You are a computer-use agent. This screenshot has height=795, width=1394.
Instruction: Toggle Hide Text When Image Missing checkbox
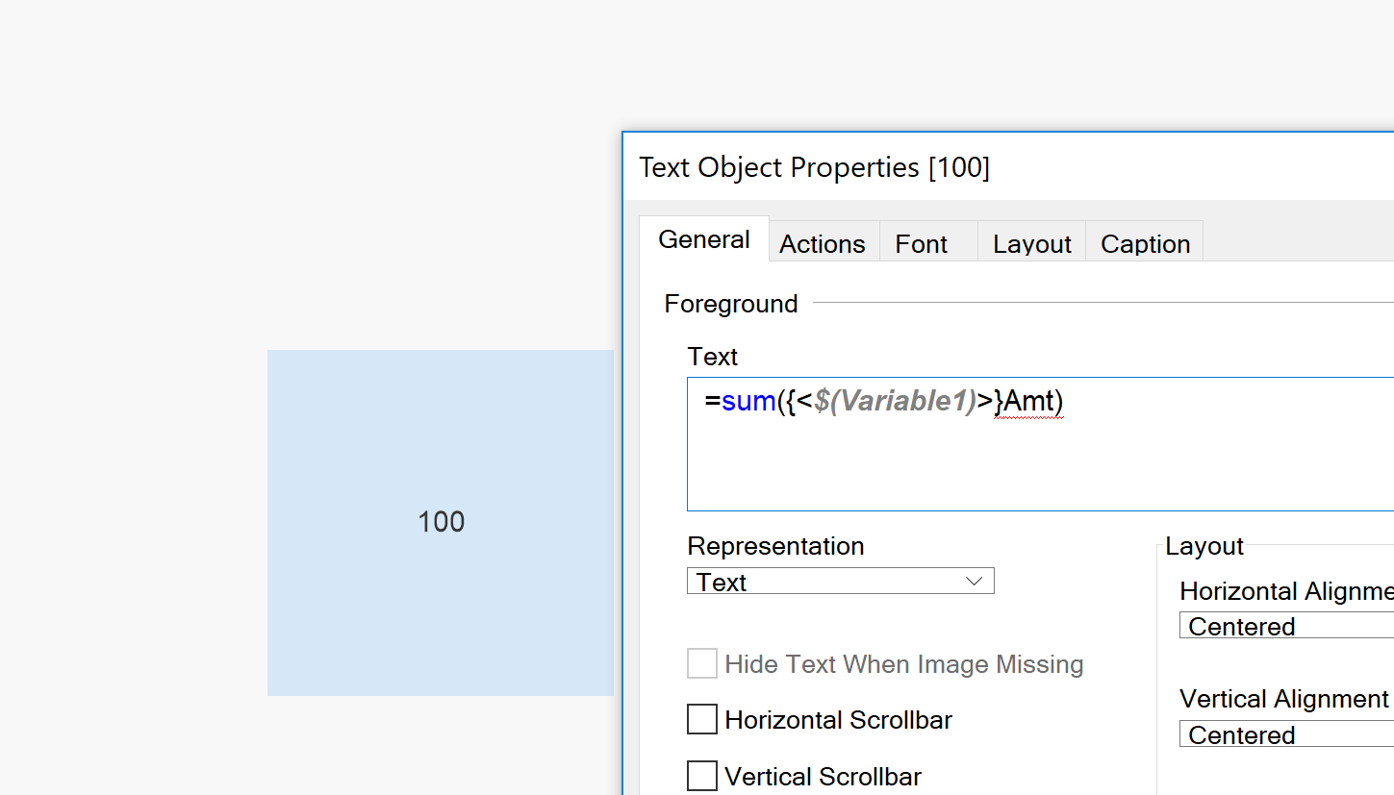[x=702, y=663]
